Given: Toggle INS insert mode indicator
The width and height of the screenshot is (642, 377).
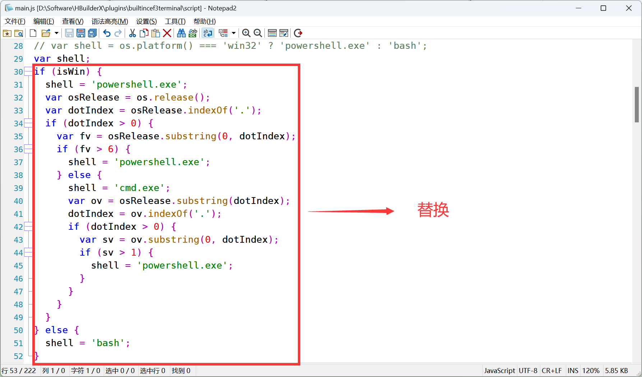Looking at the screenshot, I should (573, 371).
